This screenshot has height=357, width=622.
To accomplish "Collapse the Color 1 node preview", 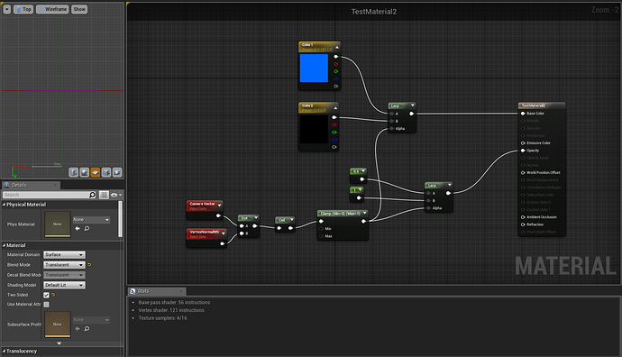I will pos(337,47).
